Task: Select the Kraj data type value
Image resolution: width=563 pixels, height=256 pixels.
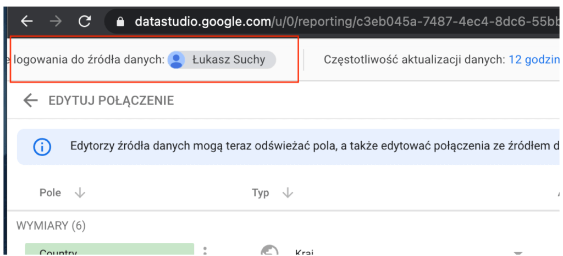Action: (x=304, y=252)
